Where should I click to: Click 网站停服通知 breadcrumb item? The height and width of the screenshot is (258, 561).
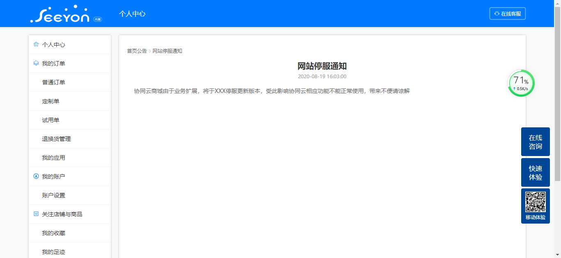click(x=168, y=51)
